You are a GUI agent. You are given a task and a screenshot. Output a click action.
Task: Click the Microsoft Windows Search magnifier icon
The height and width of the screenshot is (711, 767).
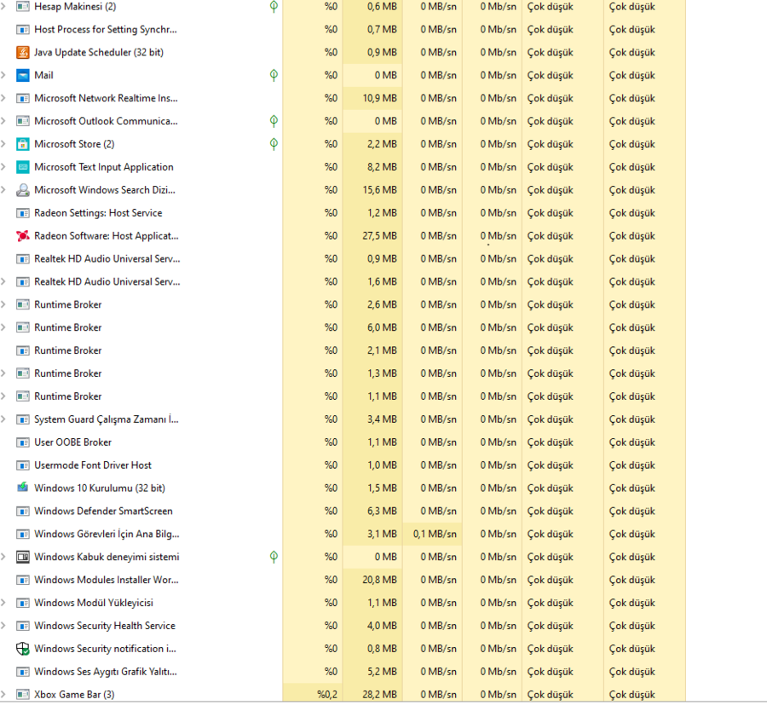[x=22, y=190]
